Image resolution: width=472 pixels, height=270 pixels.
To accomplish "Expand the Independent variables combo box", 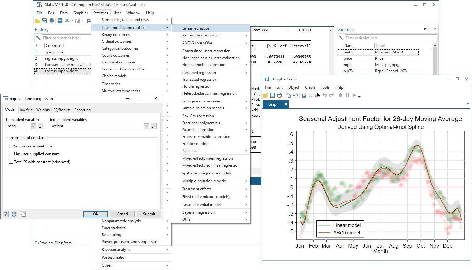I will [147, 126].
